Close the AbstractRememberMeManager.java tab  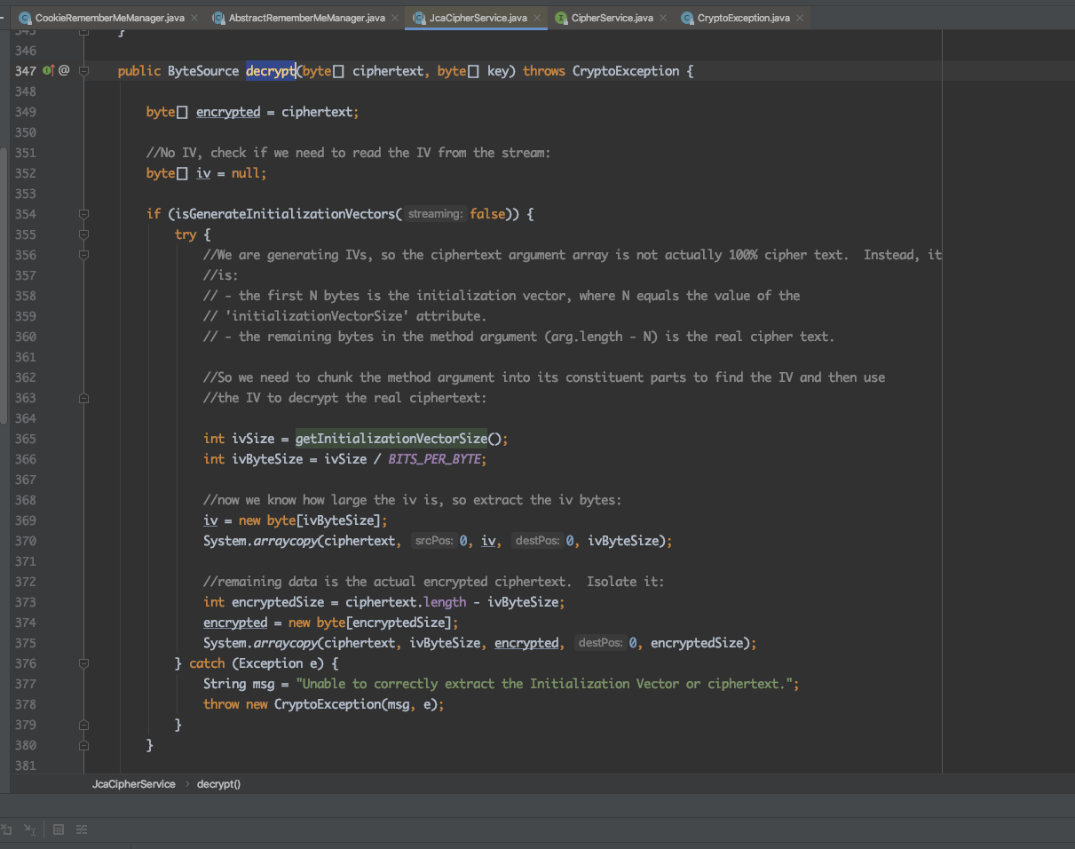coord(395,18)
